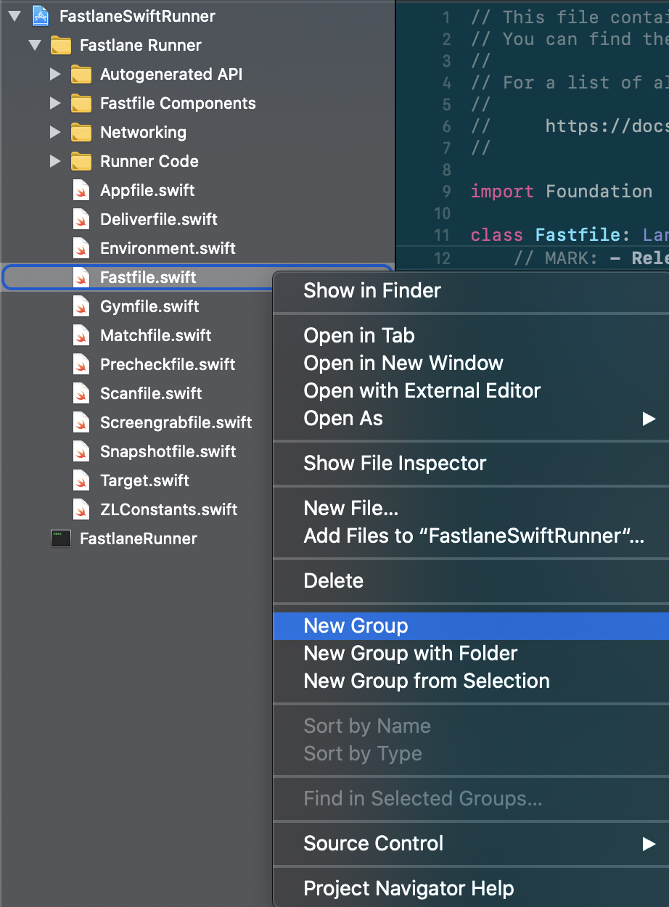Choose New Group with Folder

(x=471, y=654)
